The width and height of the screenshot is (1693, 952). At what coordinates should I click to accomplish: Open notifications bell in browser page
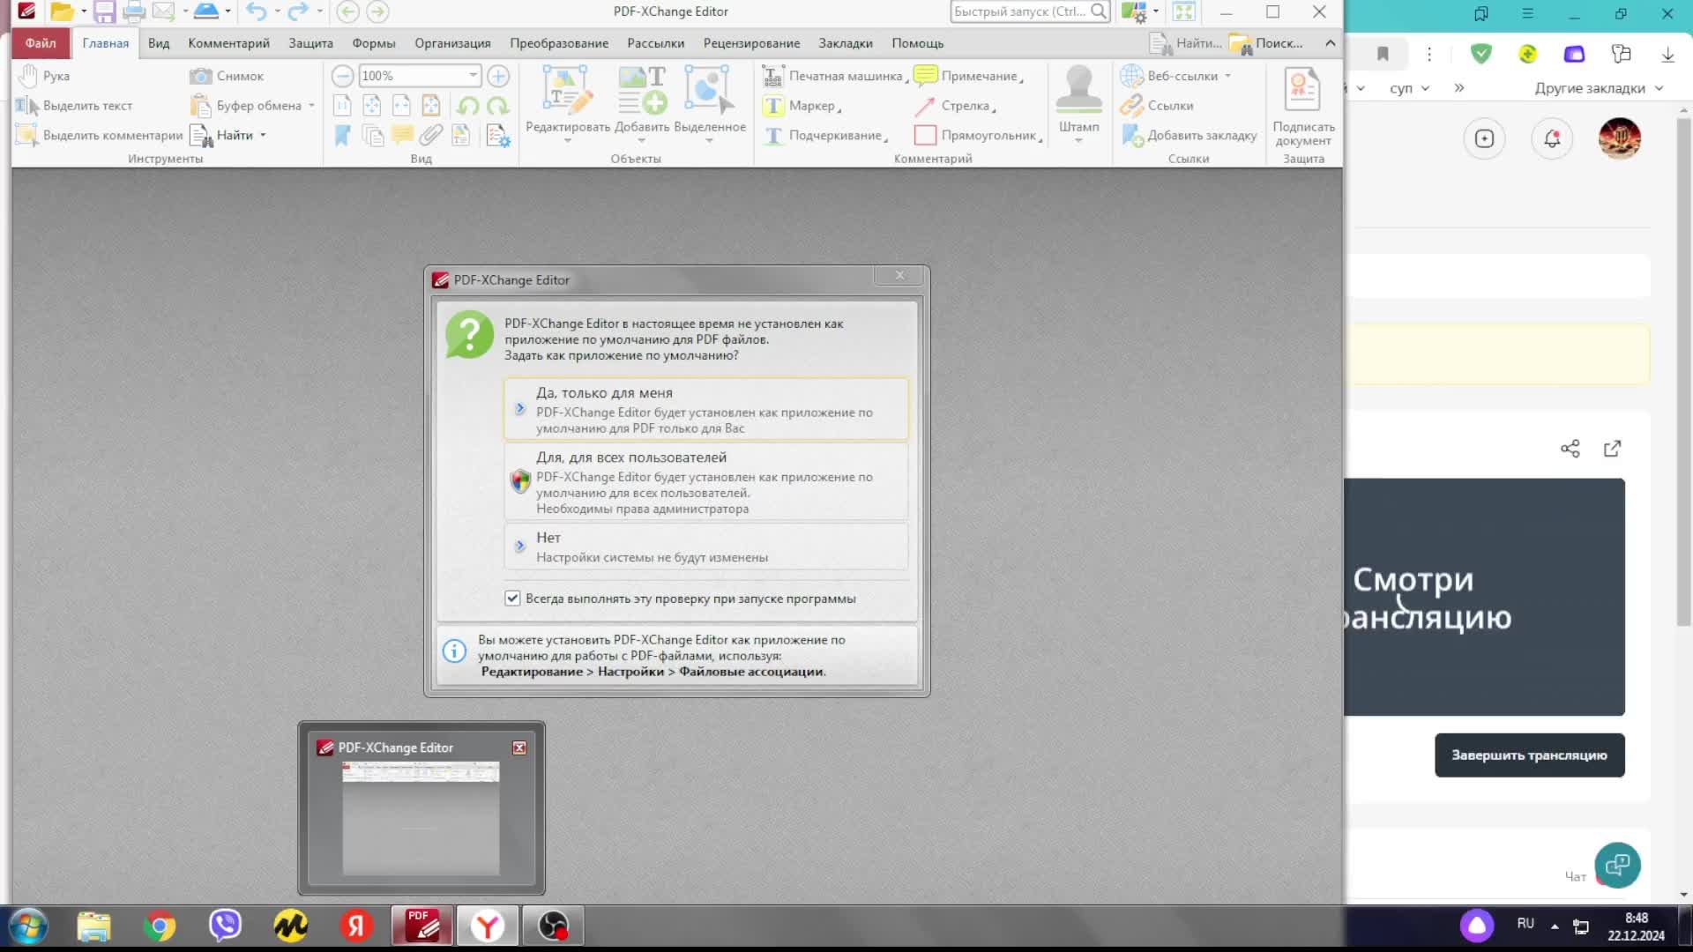coord(1552,138)
